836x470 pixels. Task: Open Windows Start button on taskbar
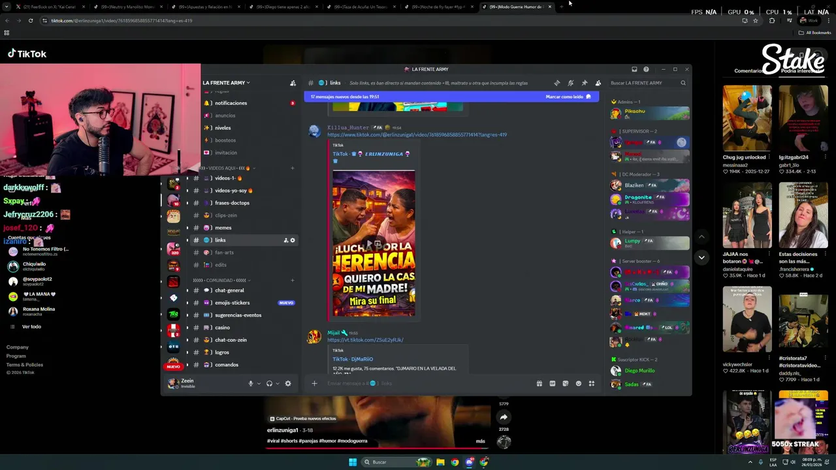(x=353, y=462)
